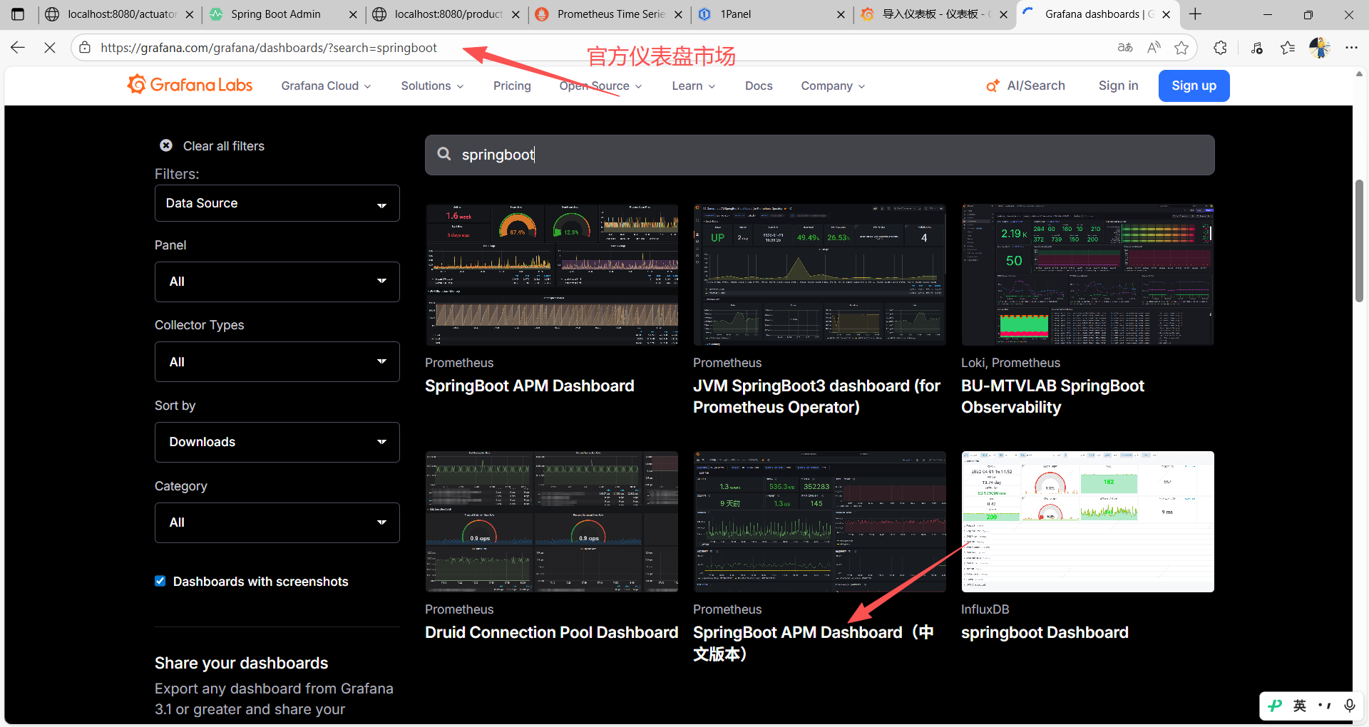Screen dimensions: 1369x727
Task: Open the white springboot Dashboard thumbnail
Action: 1088,522
